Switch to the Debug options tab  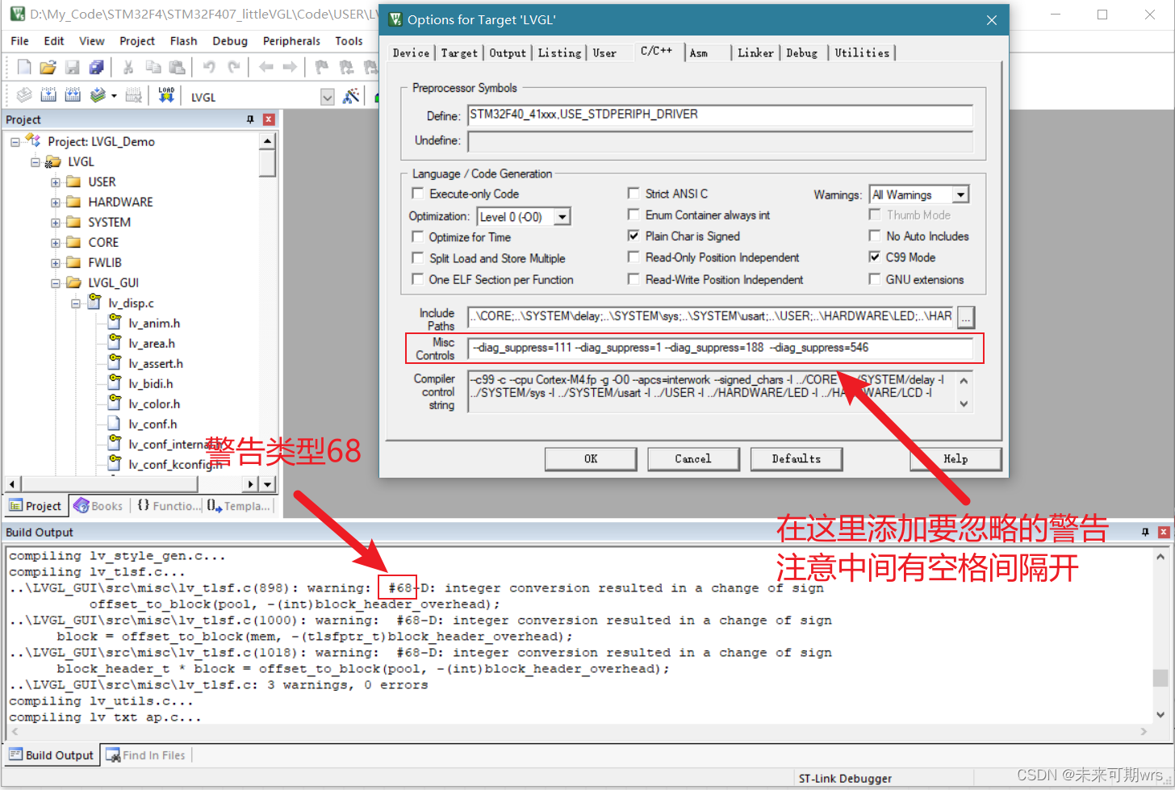802,52
